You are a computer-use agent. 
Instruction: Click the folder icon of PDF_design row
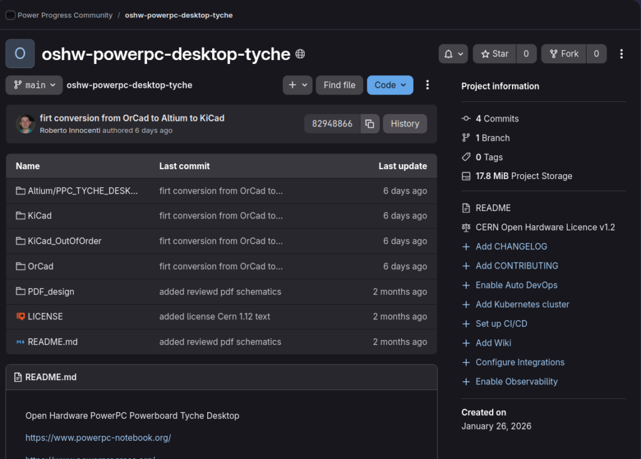[x=21, y=291]
